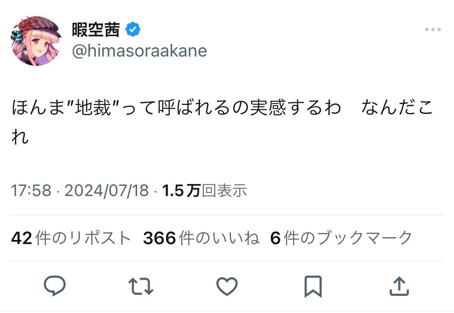View the 366件のいいね list

201,238
